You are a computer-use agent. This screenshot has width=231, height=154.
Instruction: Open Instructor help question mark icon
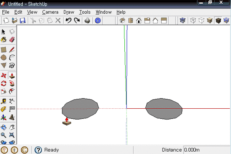pyautogui.click(x=38, y=150)
